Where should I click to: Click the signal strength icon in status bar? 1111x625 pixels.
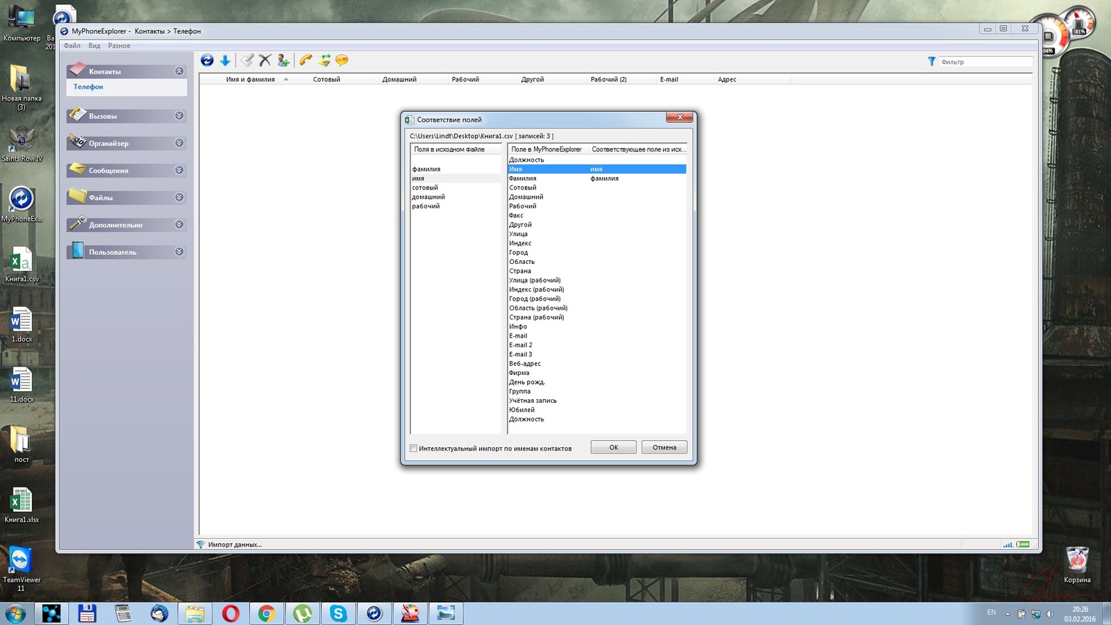click(x=1008, y=544)
